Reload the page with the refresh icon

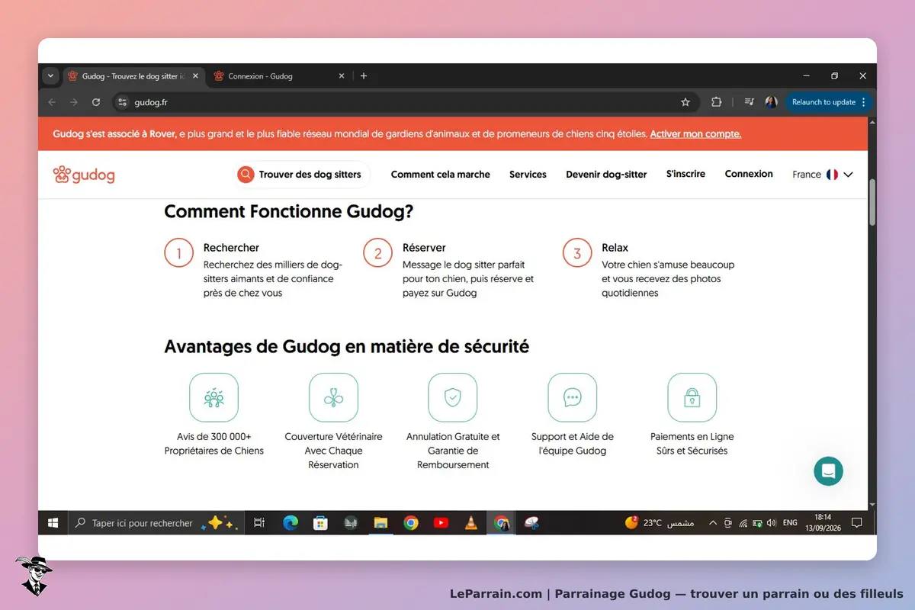(x=96, y=102)
